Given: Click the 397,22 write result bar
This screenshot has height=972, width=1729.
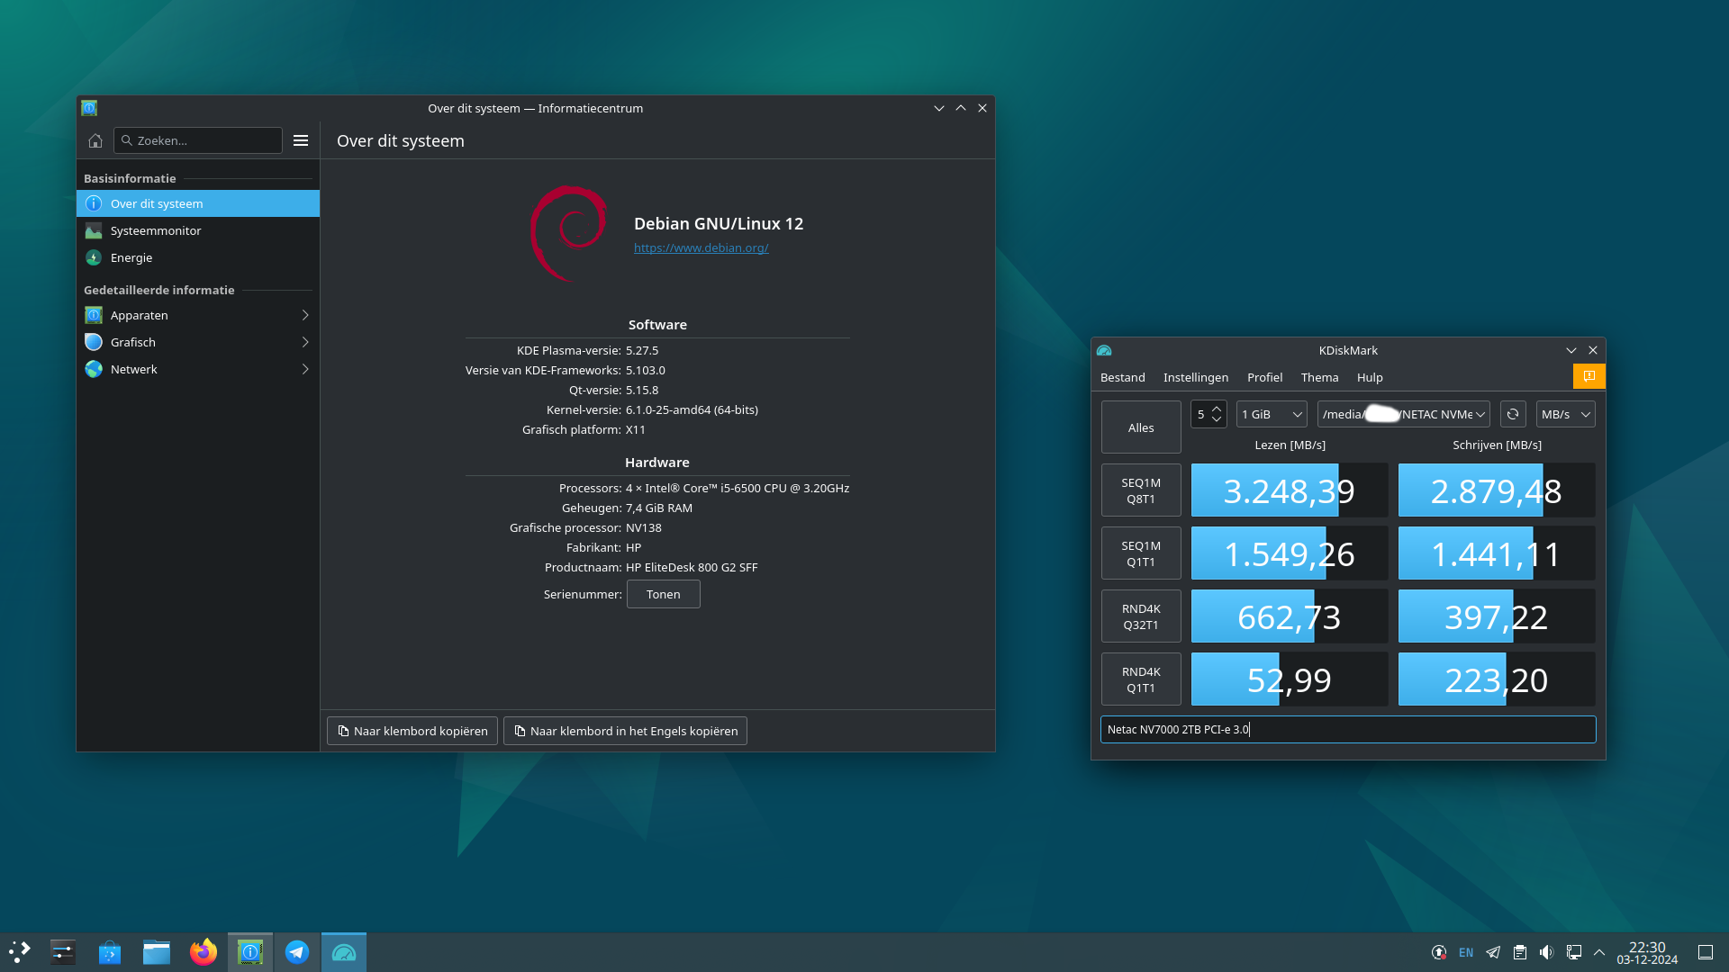Looking at the screenshot, I should tap(1497, 616).
